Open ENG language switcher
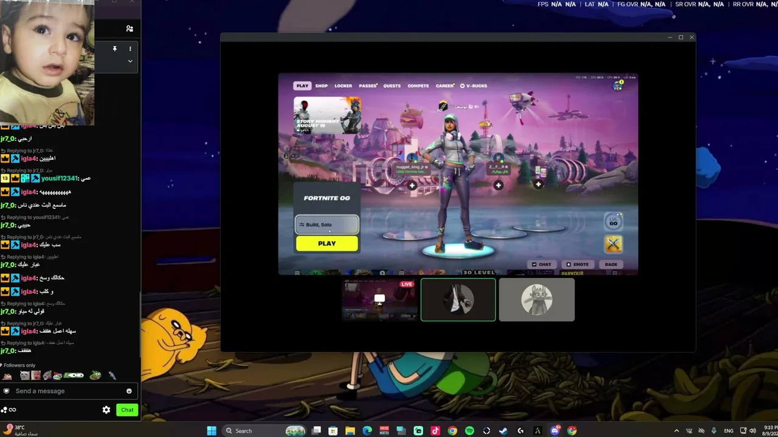The height and width of the screenshot is (437, 778). click(x=729, y=431)
